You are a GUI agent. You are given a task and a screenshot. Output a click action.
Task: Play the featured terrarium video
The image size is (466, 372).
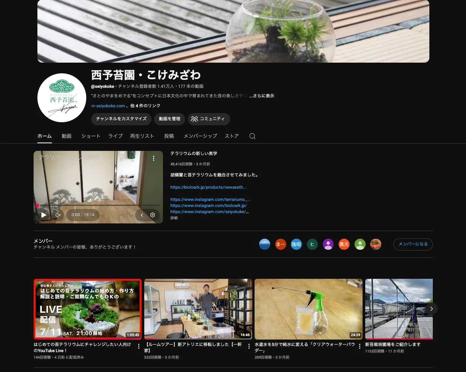pos(44,215)
